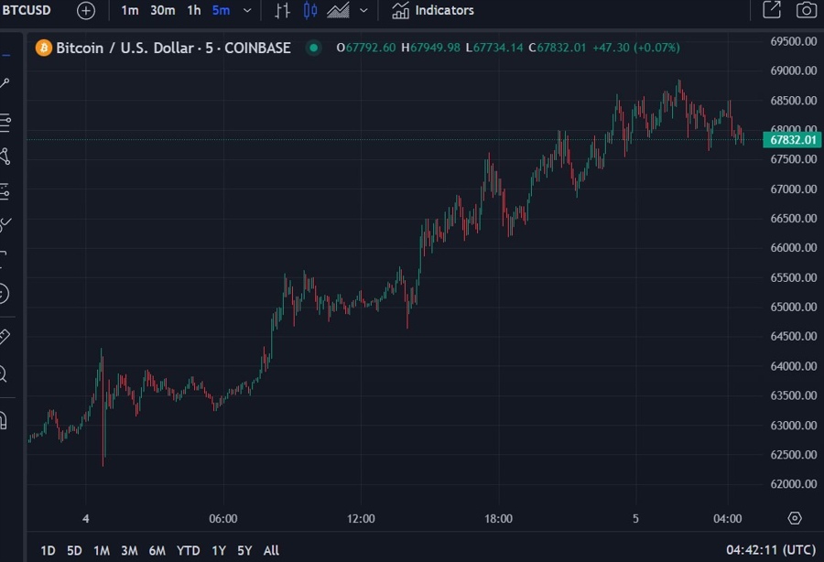Set date range to 1D

tap(48, 550)
